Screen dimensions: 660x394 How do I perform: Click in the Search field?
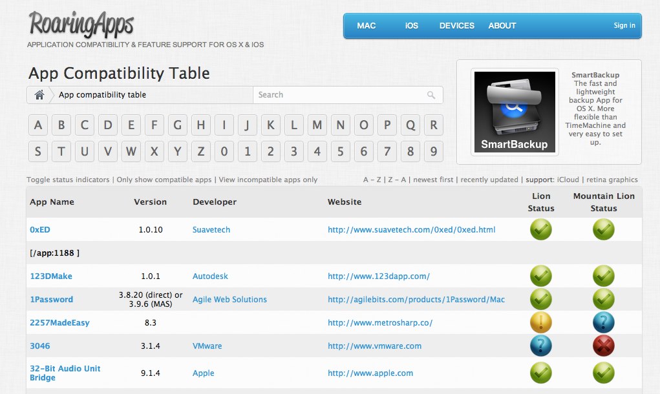click(x=348, y=95)
